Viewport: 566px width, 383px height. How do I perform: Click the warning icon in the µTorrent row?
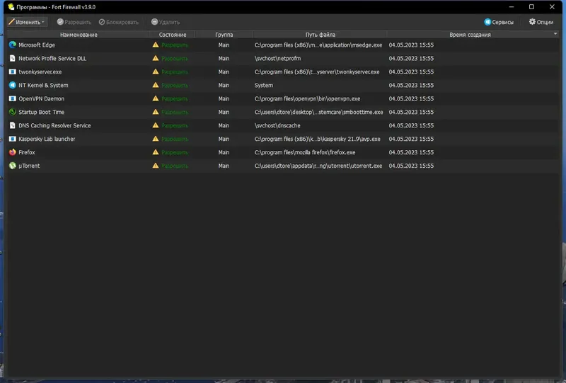coord(156,166)
